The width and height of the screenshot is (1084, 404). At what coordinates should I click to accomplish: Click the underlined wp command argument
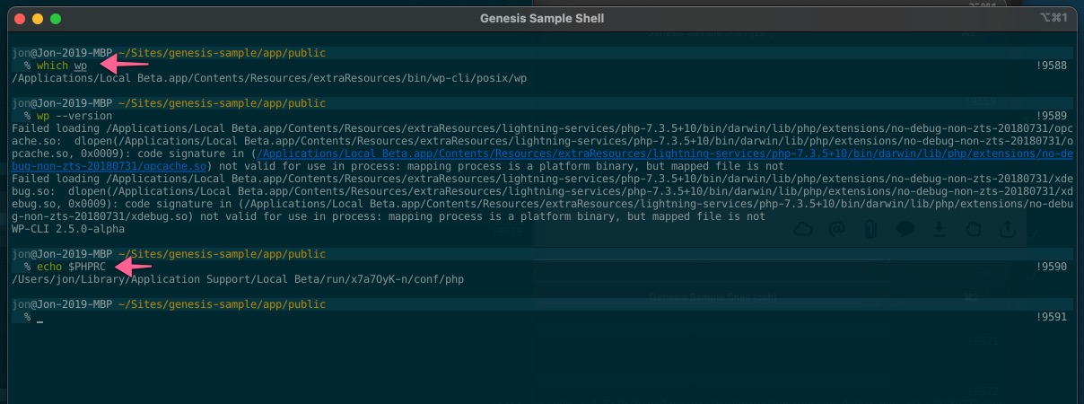coord(81,66)
